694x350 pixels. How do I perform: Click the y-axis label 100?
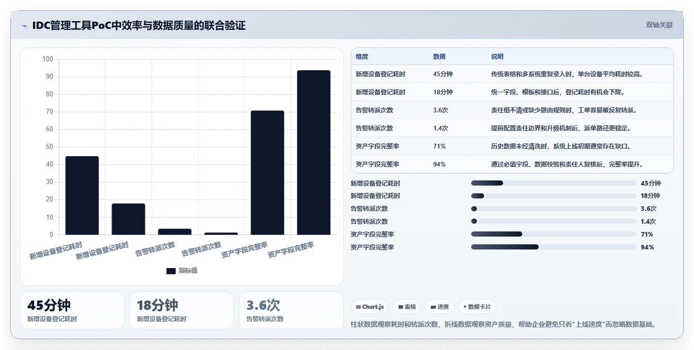[x=48, y=59]
